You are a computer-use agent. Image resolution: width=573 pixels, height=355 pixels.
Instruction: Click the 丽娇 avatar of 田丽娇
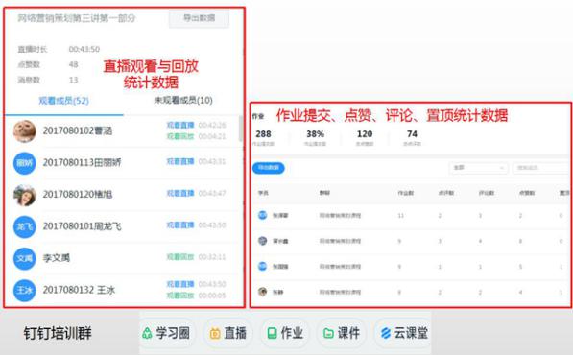click(x=25, y=163)
